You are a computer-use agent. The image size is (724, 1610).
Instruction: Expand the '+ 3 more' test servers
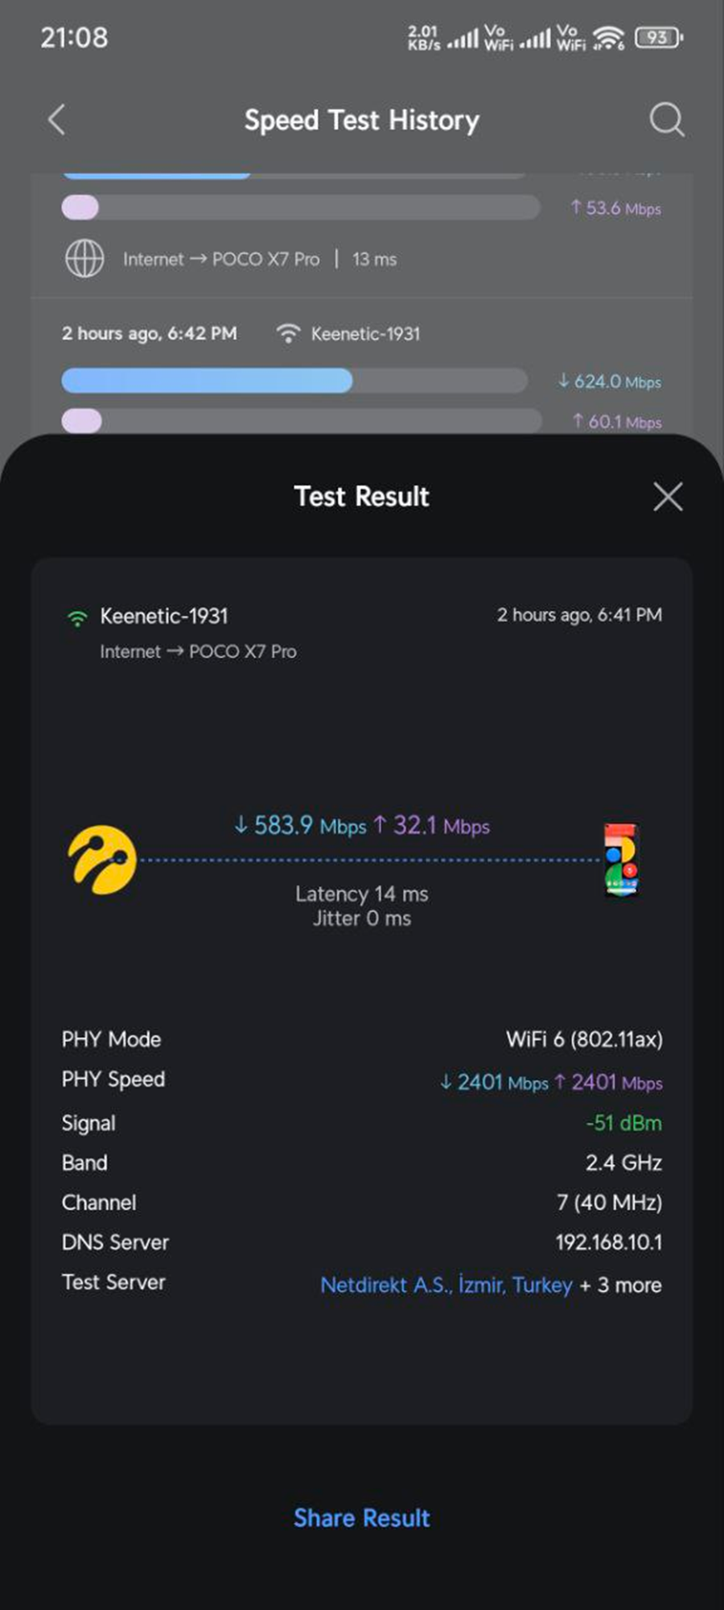(620, 1286)
